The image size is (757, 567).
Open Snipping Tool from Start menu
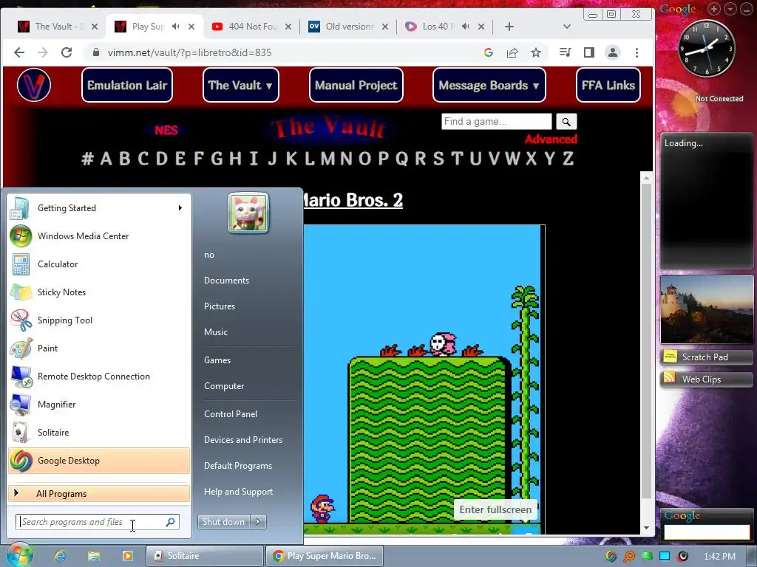pos(99,320)
